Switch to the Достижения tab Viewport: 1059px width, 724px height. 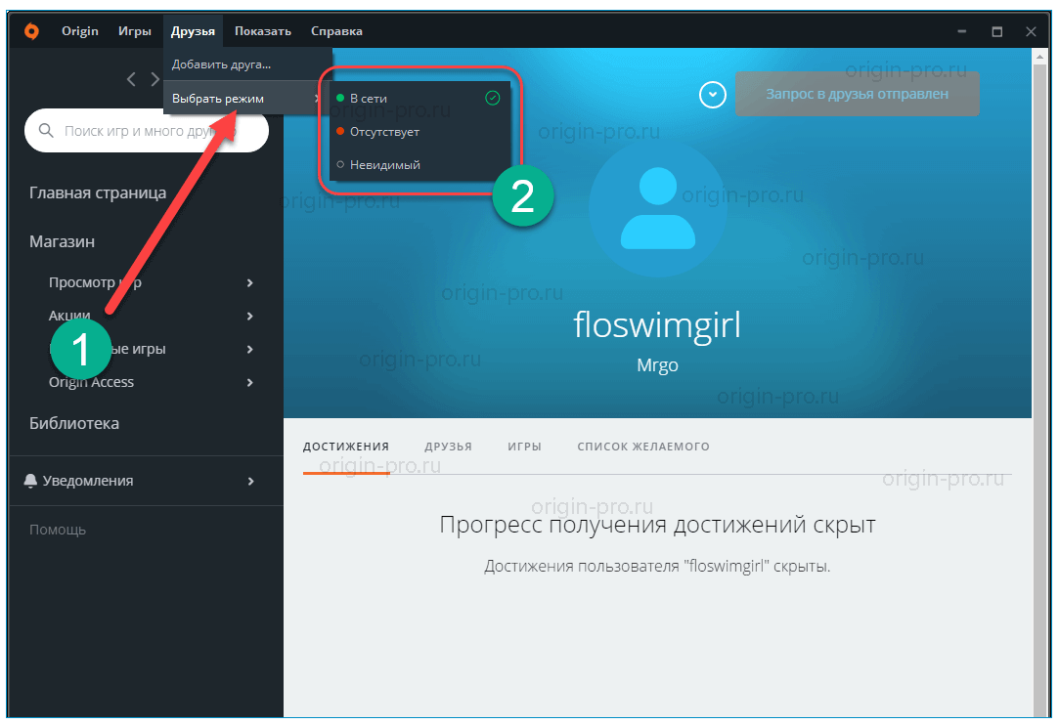tap(346, 447)
